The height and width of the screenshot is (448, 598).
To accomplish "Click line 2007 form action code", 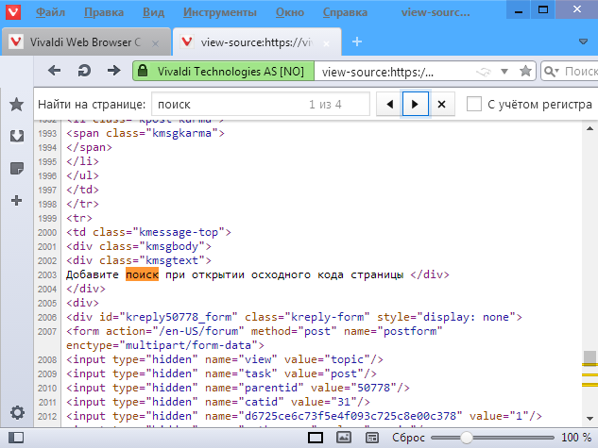I will [254, 331].
